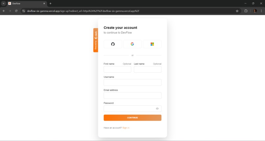This screenshot has width=265, height=141.
Task: Go forward in browser history
Action: [10, 11]
